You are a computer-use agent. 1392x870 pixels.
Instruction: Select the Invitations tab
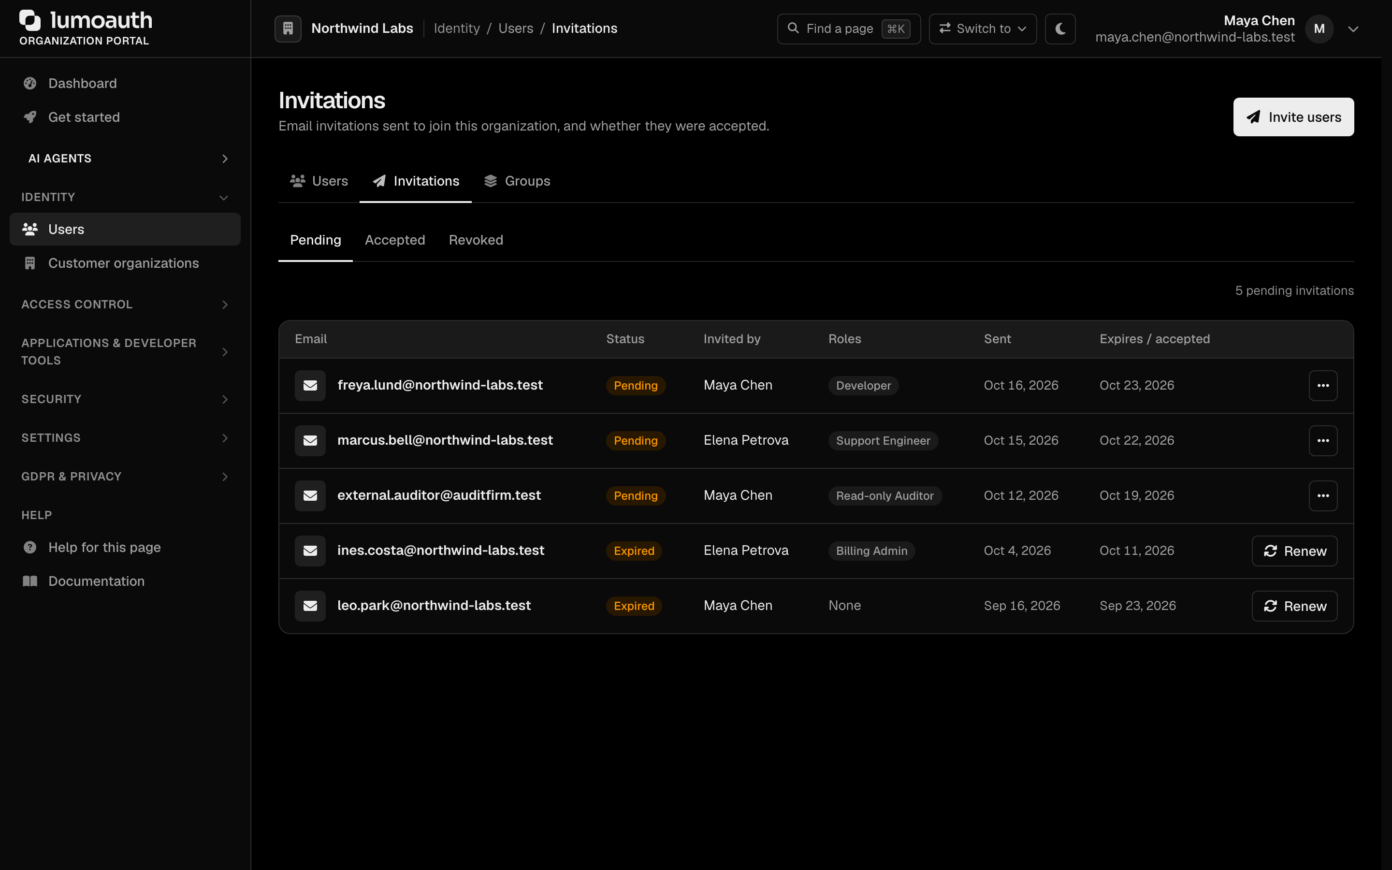(415, 181)
